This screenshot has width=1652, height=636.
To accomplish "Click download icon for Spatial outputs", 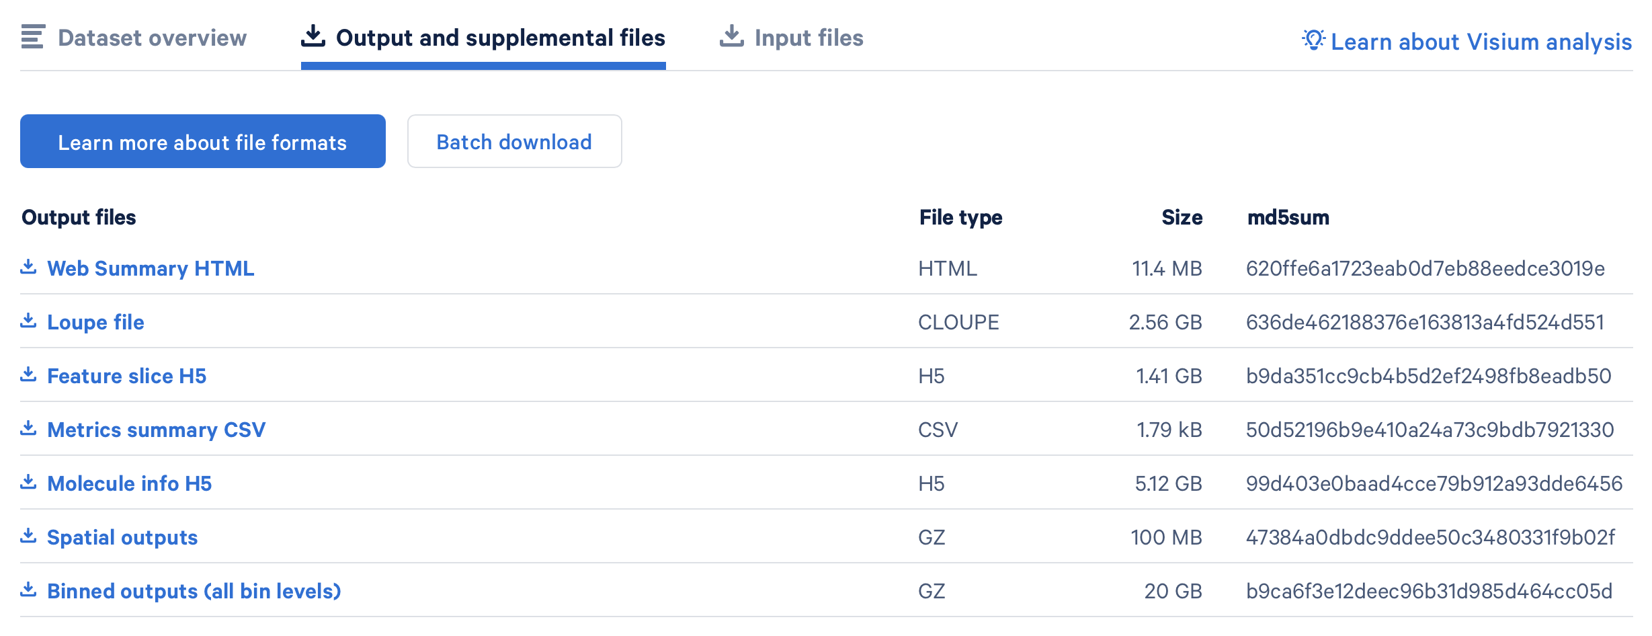I will (28, 536).
